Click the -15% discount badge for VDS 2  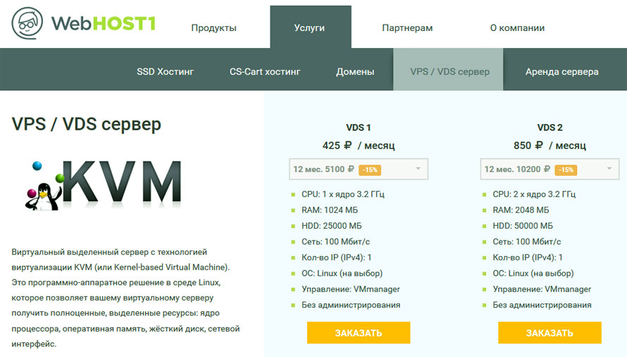(x=565, y=169)
